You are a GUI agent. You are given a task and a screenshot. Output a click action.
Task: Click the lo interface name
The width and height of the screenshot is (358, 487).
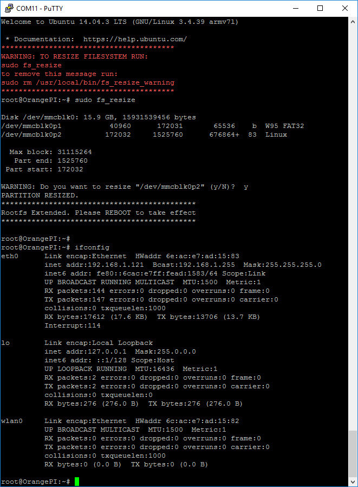tap(5, 343)
